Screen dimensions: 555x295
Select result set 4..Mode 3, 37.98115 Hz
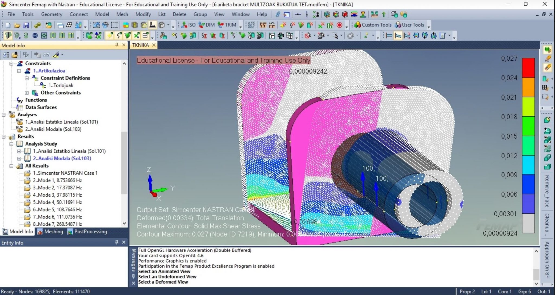pyautogui.click(x=57, y=195)
